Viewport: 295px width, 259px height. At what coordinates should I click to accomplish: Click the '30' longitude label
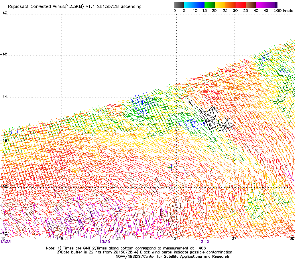point(292,239)
